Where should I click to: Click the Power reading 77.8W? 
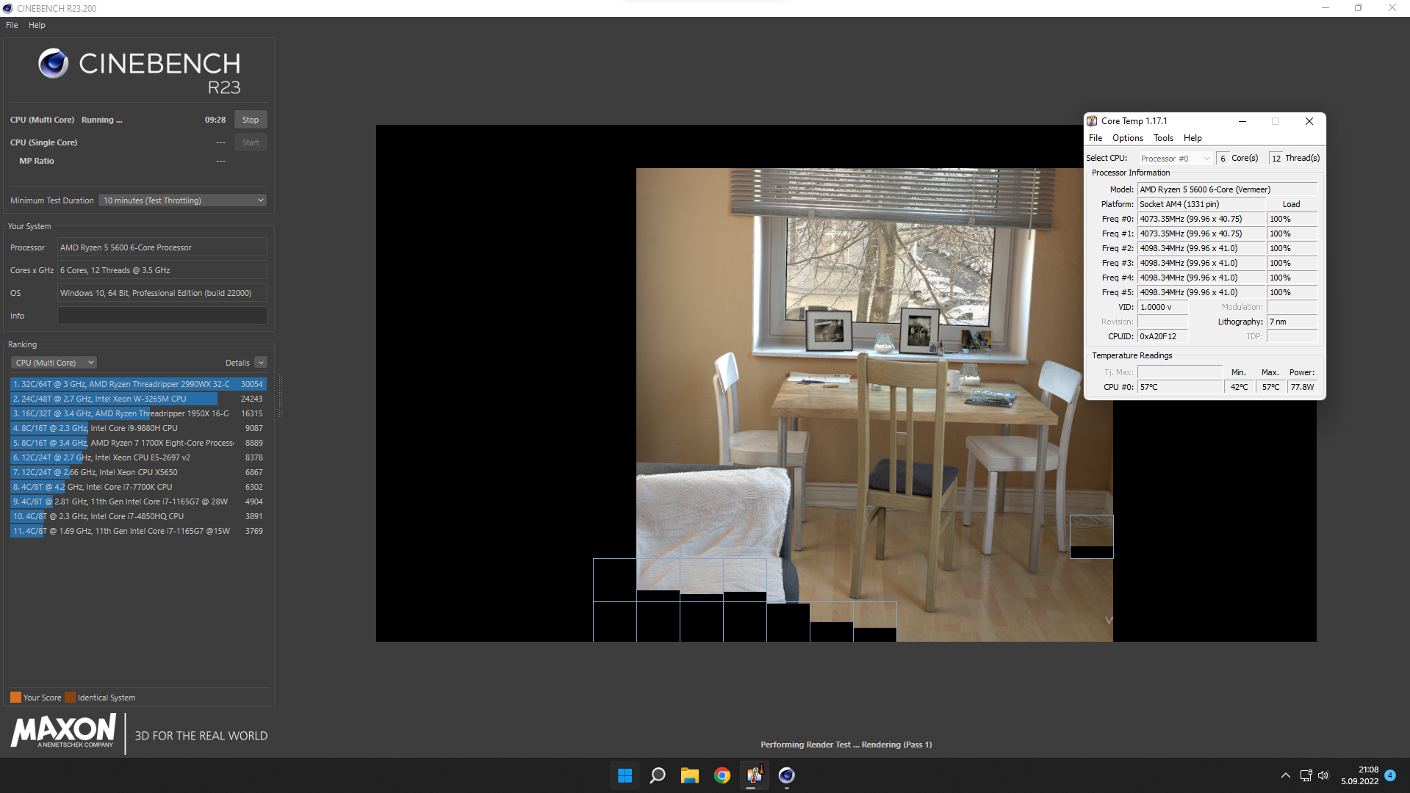tap(1302, 387)
